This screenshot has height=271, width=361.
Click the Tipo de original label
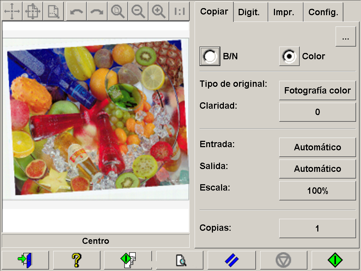[x=233, y=84]
